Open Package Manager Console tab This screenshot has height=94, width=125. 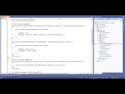coord(10,75)
